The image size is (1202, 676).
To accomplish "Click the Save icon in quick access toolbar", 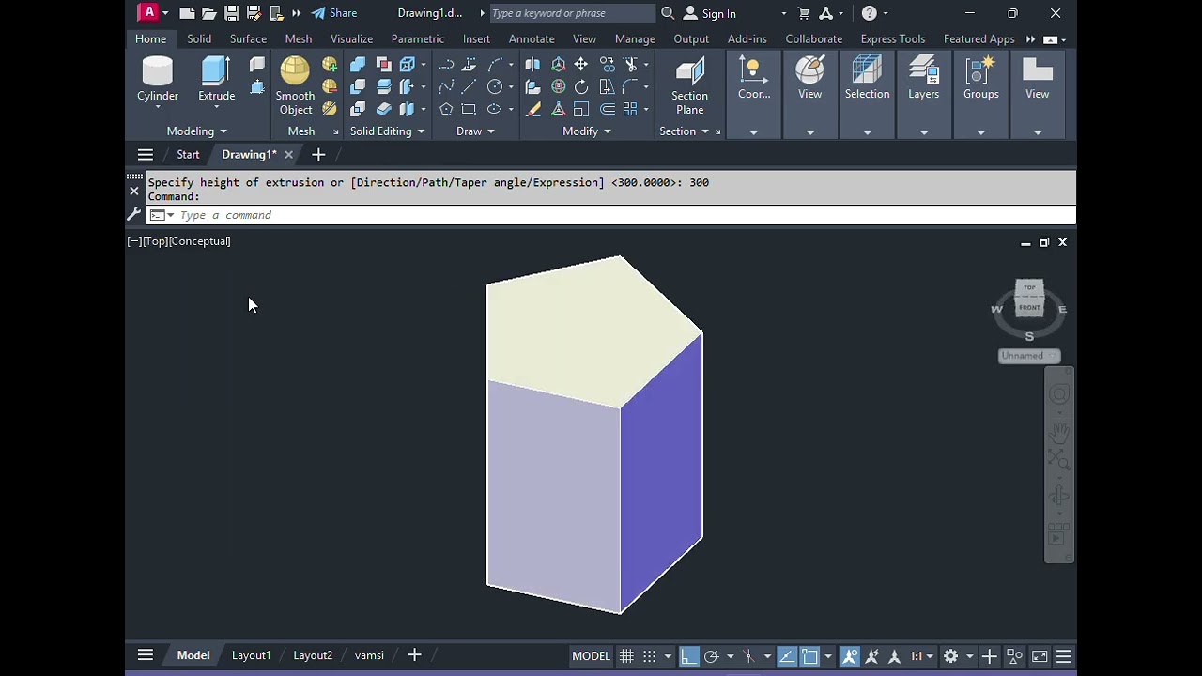I will [231, 13].
